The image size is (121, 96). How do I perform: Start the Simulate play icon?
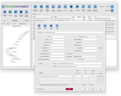(10, 12)
